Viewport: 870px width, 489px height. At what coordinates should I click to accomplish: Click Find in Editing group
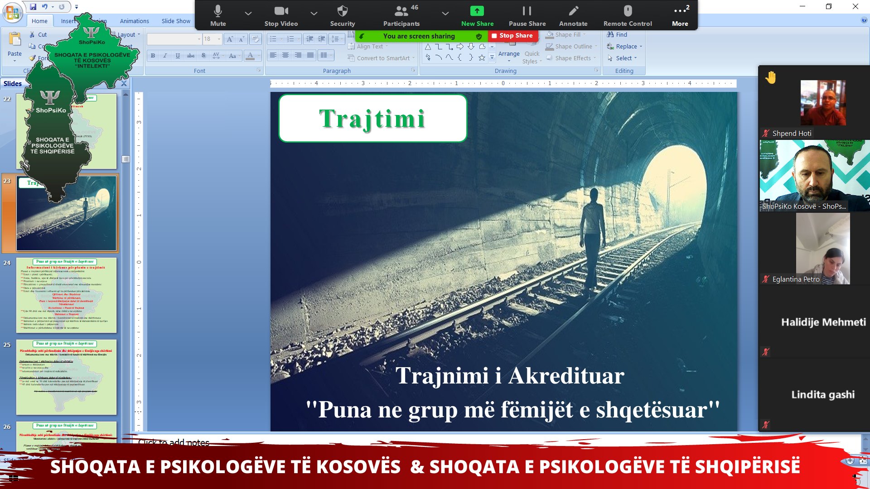coord(617,34)
